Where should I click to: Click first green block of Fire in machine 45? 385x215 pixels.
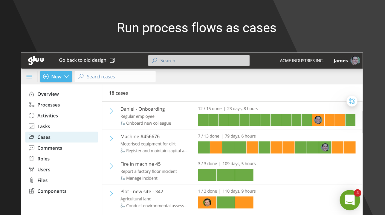click(207, 175)
